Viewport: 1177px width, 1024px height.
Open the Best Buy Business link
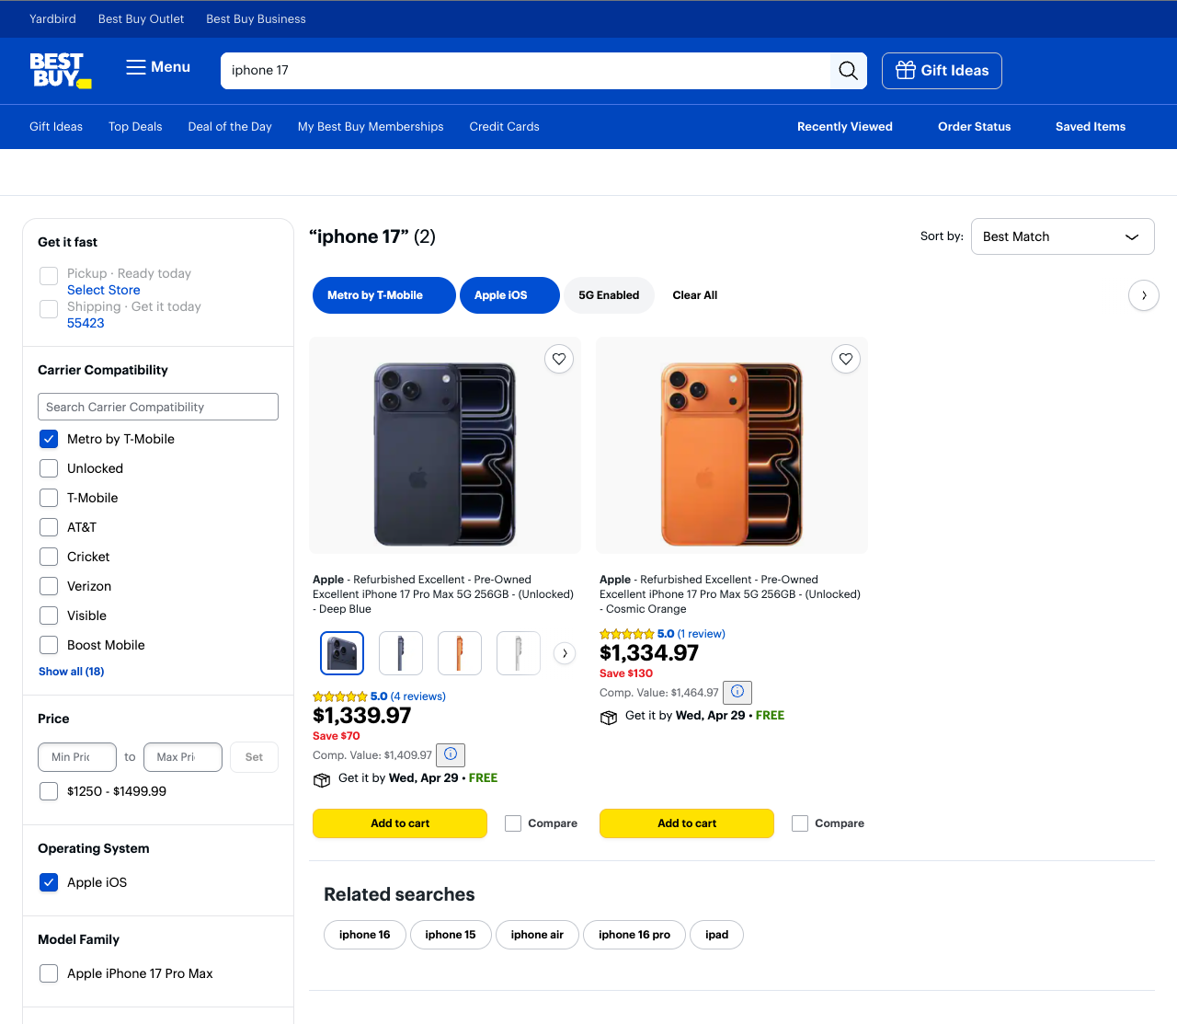[256, 19]
